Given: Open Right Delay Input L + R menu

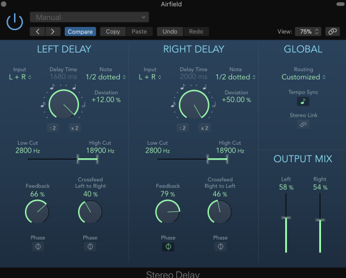Looking at the screenshot, I should click(x=149, y=77).
